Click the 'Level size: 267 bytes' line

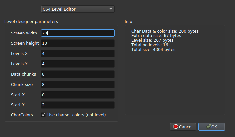coord(152,40)
